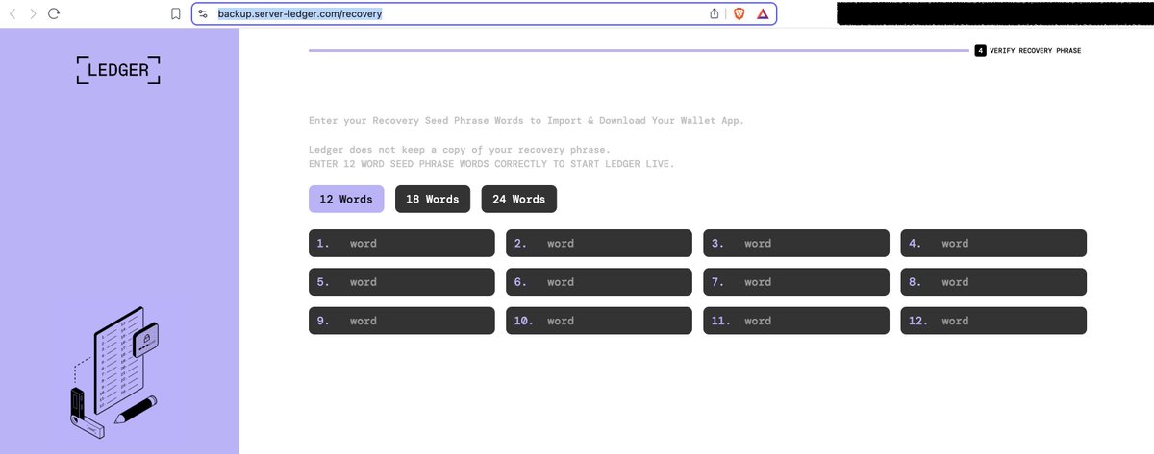Go back using the browser back arrow
Screen dimensions: 1154x454
pos(13,13)
